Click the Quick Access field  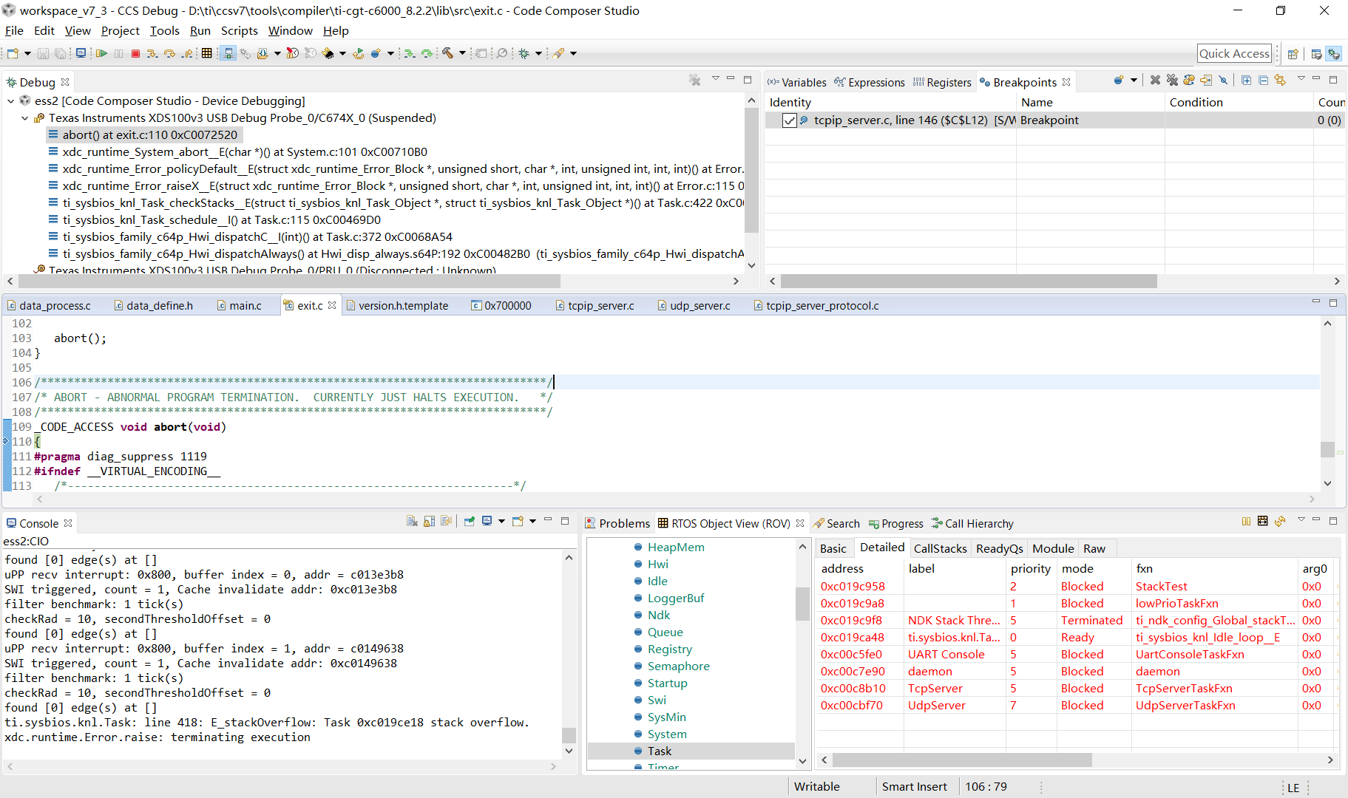(1234, 53)
